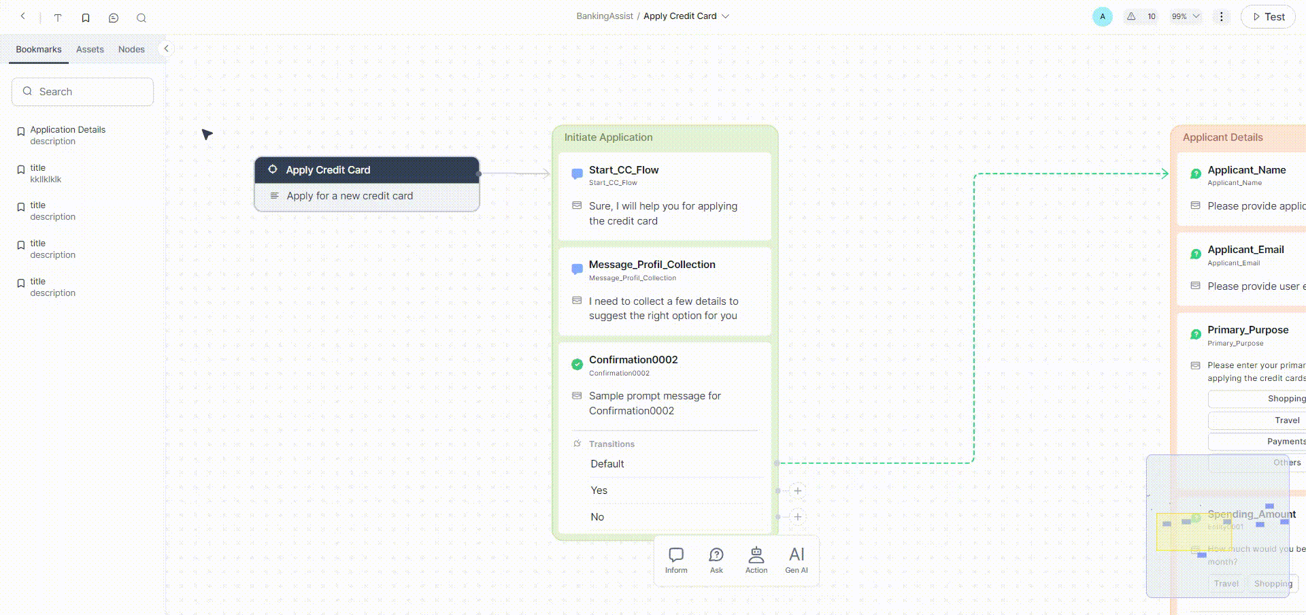Add an Inform node from bottom toolbar
The width and height of the screenshot is (1306, 615).
point(676,561)
